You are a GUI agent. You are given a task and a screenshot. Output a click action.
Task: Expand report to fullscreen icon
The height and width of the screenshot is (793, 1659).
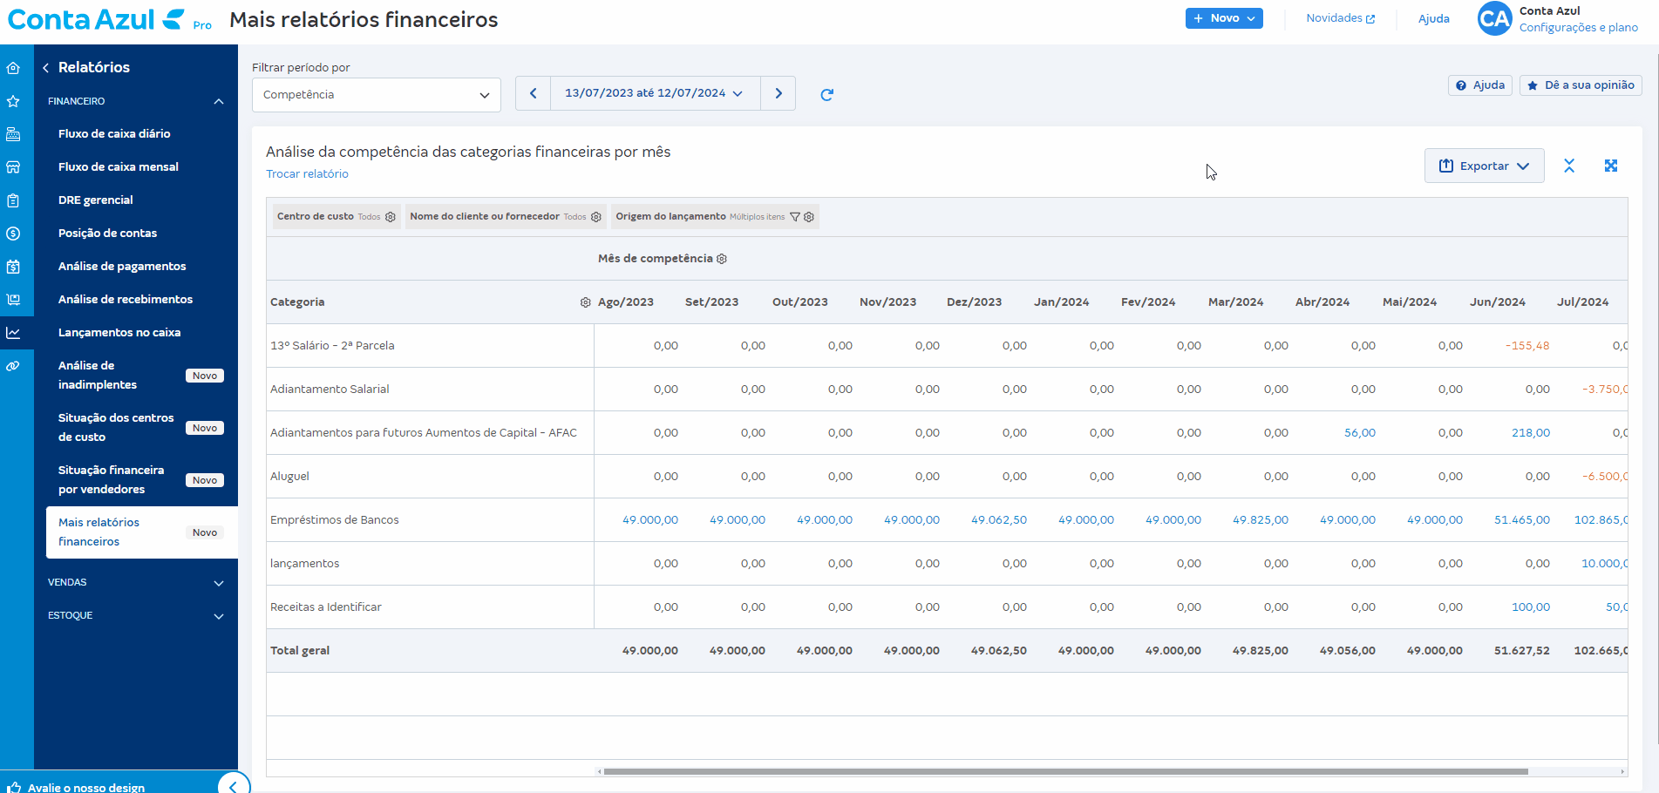click(1611, 166)
